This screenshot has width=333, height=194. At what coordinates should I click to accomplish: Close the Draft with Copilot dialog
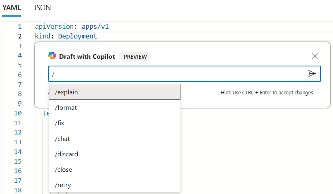click(x=315, y=57)
